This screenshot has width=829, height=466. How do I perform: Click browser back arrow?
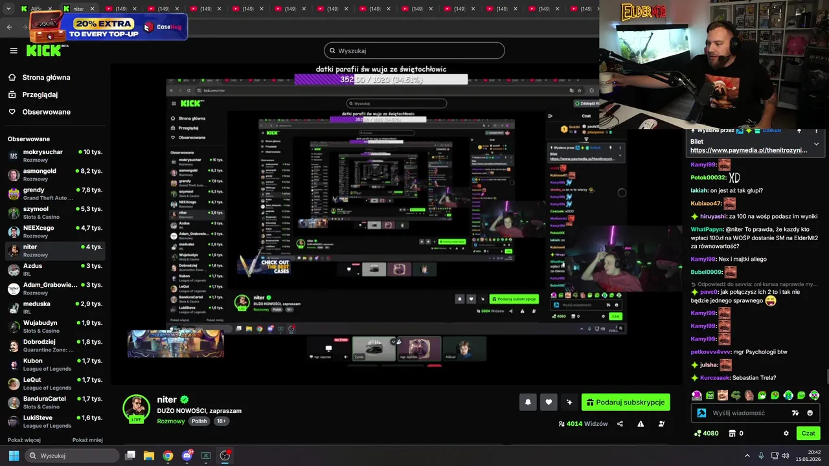tap(10, 27)
